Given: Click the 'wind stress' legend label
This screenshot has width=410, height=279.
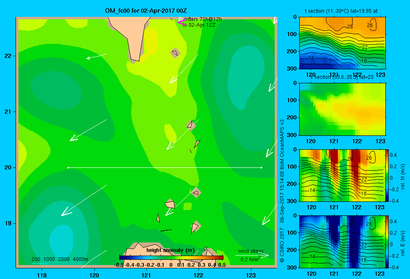Looking at the screenshot, I should click(x=251, y=251).
